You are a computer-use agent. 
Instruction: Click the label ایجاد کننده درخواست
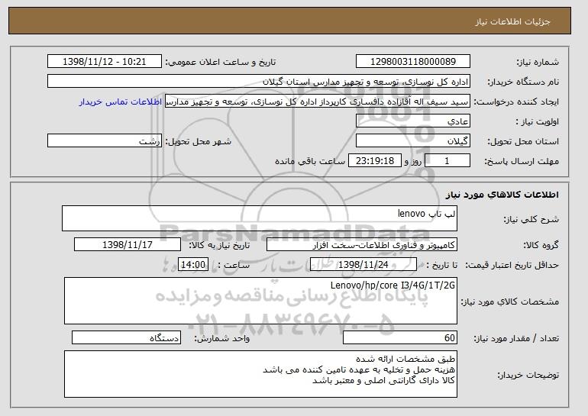[x=516, y=102]
